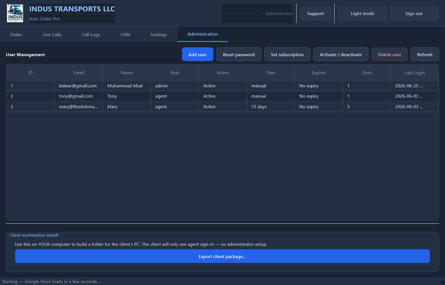Click Activate / deactivate button

point(341,54)
